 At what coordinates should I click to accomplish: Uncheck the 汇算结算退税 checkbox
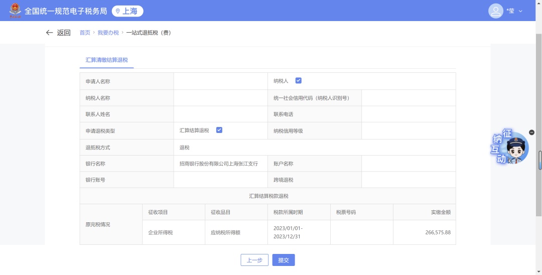point(219,130)
